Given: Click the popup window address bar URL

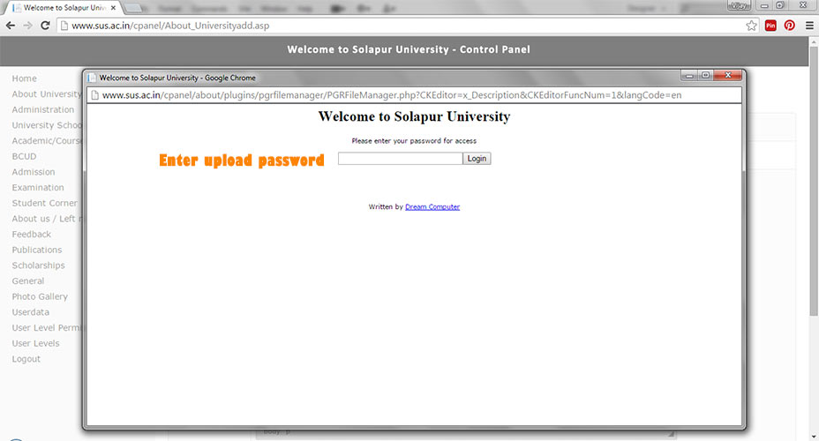Looking at the screenshot, I should 392,95.
